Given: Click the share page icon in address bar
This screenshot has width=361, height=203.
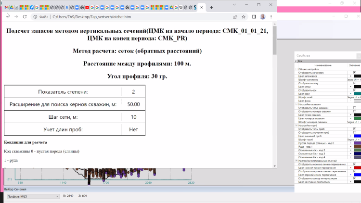Looking at the screenshot, I should [x=235, y=16].
